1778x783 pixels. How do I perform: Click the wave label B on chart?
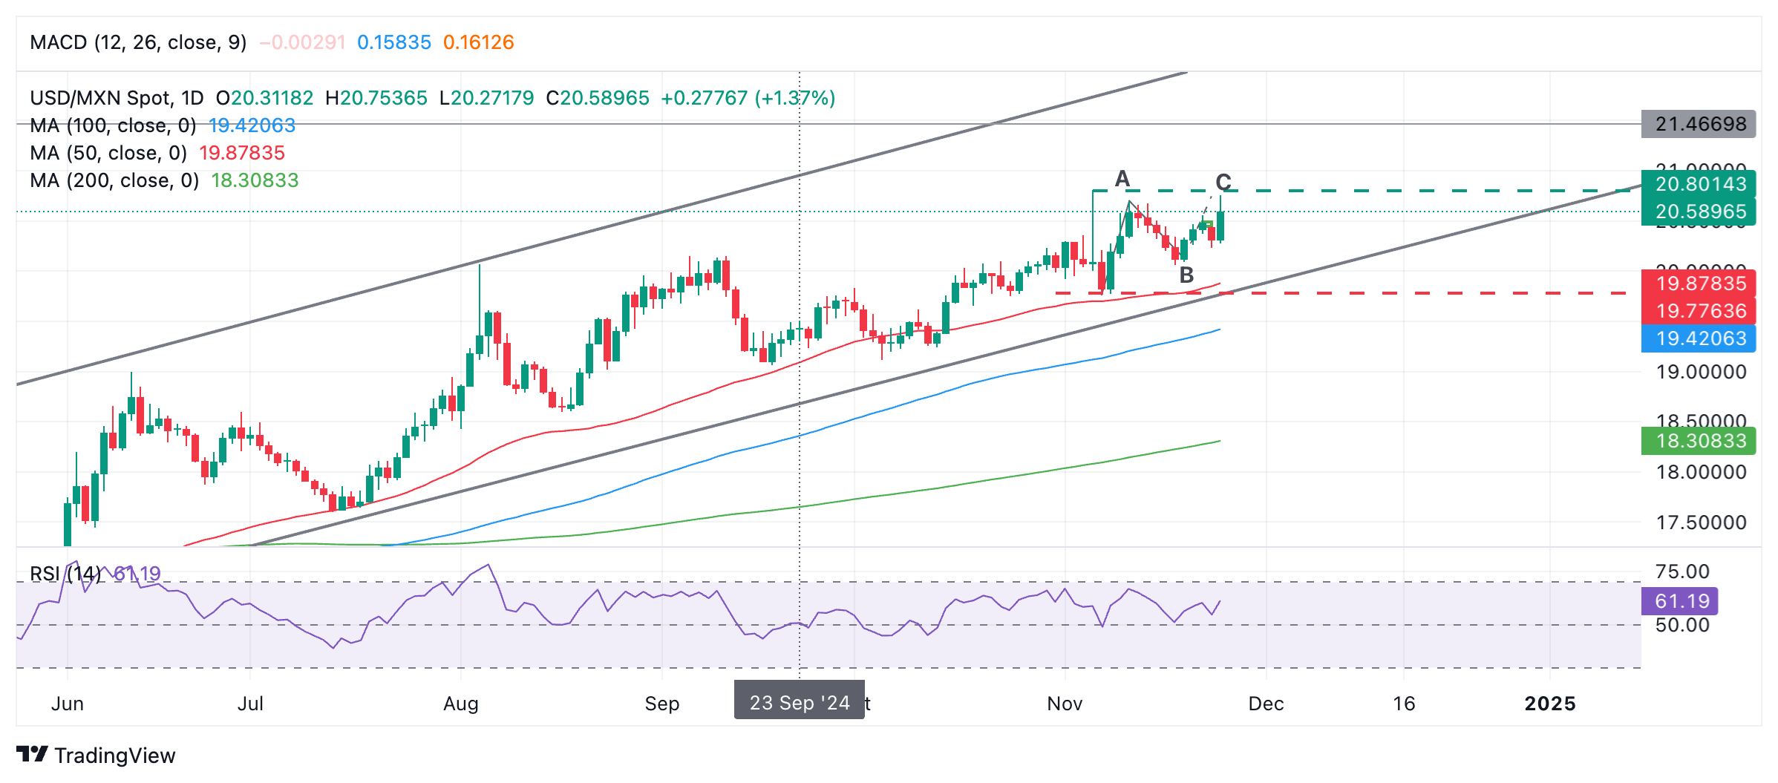(1186, 275)
